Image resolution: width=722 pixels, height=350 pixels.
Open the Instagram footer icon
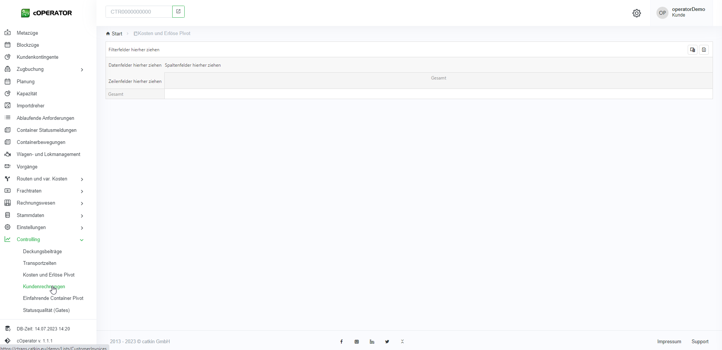[x=356, y=342]
